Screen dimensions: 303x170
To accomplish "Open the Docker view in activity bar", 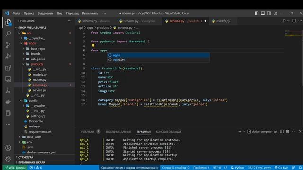I will click(8, 102).
